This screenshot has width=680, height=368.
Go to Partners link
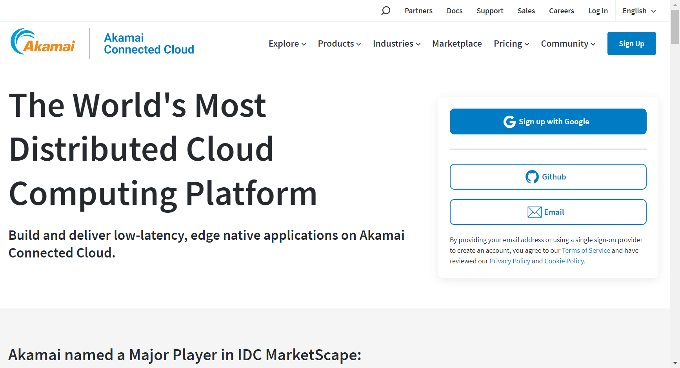pos(418,11)
